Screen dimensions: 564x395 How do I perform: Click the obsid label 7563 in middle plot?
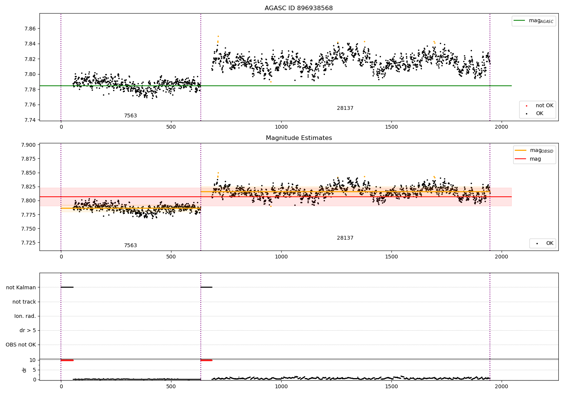tap(130, 246)
